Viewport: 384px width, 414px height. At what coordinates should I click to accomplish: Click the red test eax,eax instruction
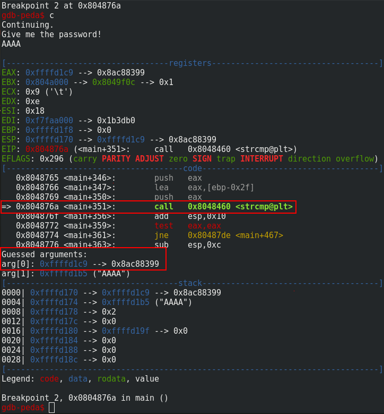pyautogui.click(x=188, y=226)
